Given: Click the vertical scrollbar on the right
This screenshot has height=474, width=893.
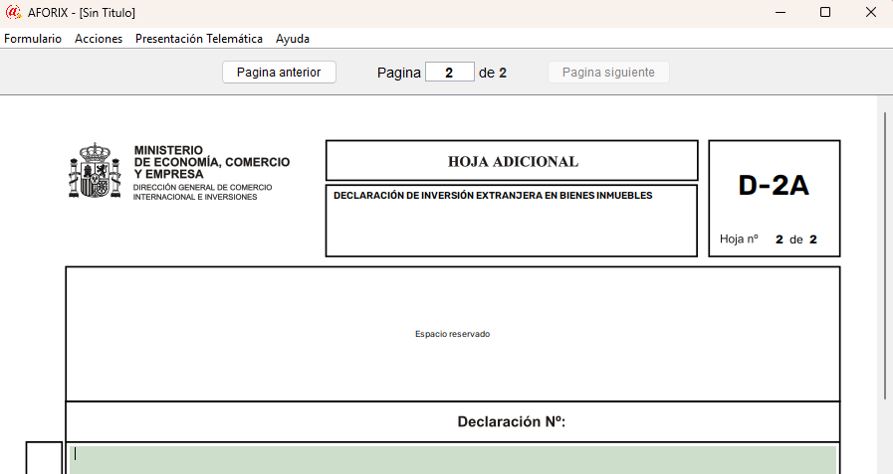Looking at the screenshot, I should click(x=884, y=256).
